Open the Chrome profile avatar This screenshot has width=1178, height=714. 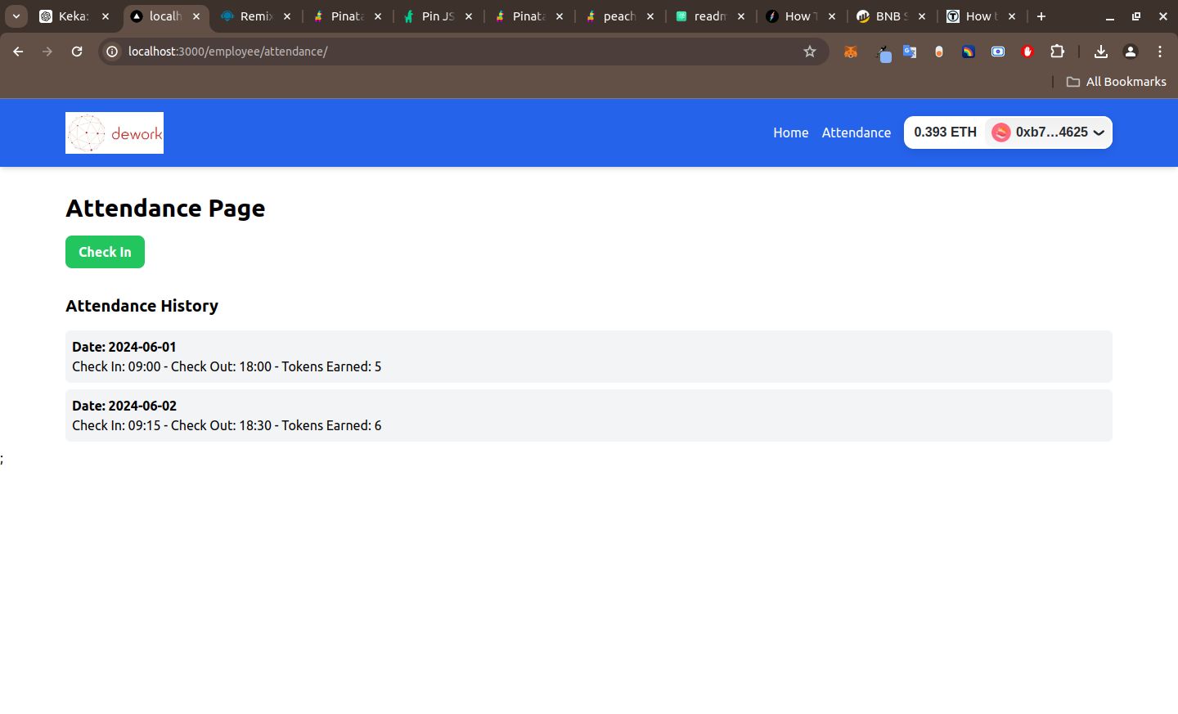click(x=1131, y=52)
